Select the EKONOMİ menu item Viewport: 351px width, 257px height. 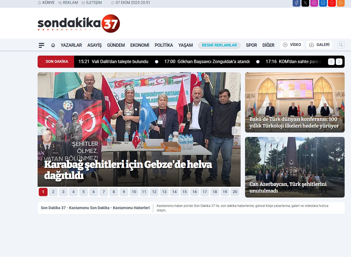click(140, 45)
